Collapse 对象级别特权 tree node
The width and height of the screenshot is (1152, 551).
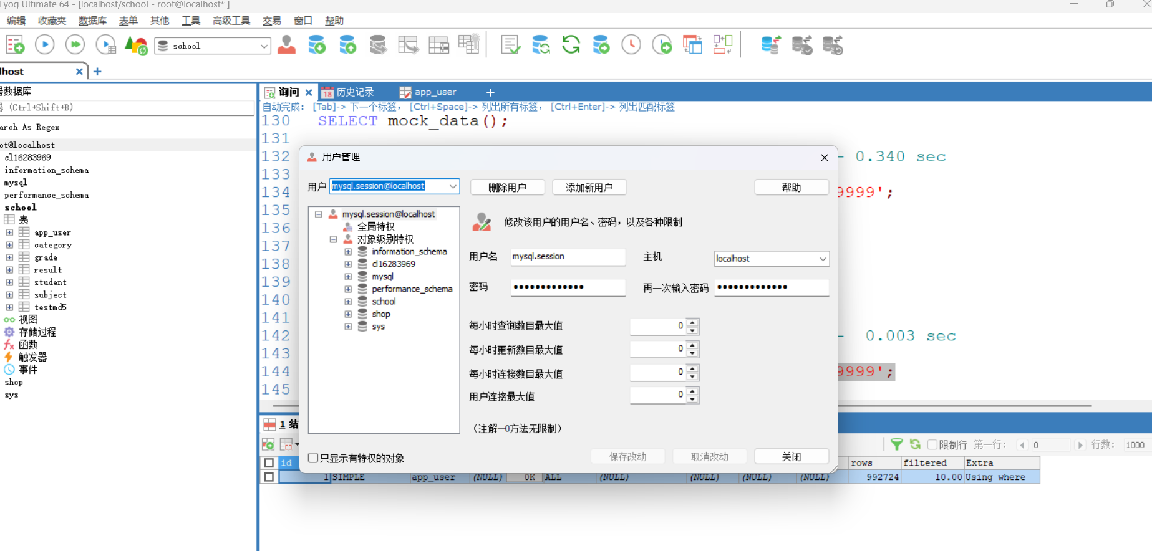[x=333, y=239]
